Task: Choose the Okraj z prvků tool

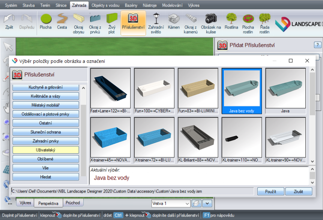Action: coord(95,24)
